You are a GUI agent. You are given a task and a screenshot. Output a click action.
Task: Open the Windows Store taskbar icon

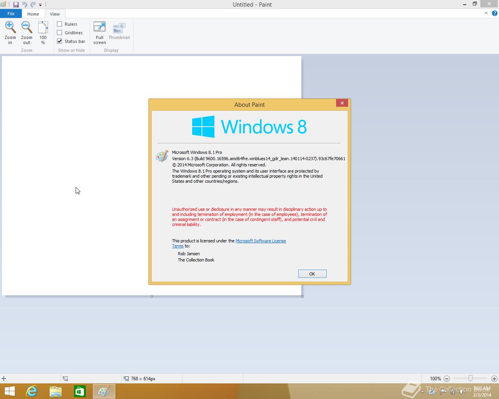coord(80,391)
